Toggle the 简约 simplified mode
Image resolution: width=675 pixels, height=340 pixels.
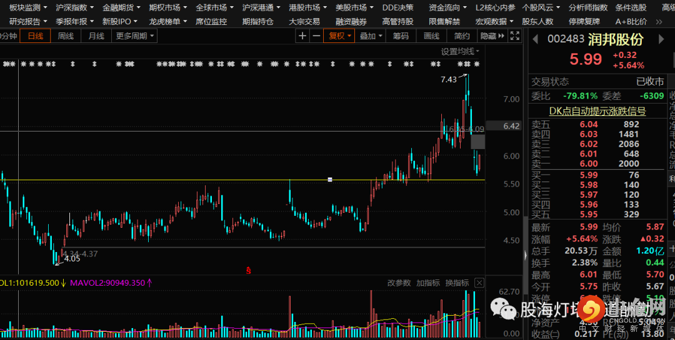tap(462, 36)
